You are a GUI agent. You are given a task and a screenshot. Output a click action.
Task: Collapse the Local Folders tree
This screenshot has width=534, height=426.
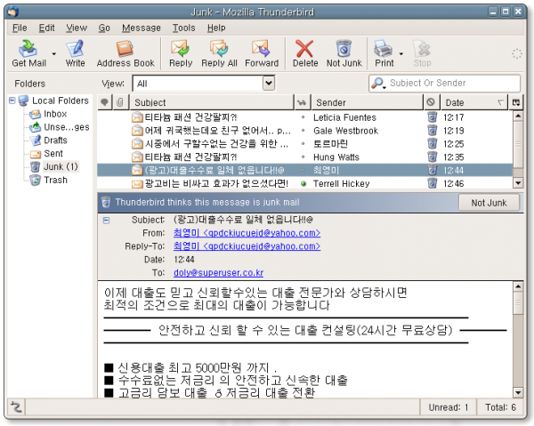pyautogui.click(x=12, y=100)
